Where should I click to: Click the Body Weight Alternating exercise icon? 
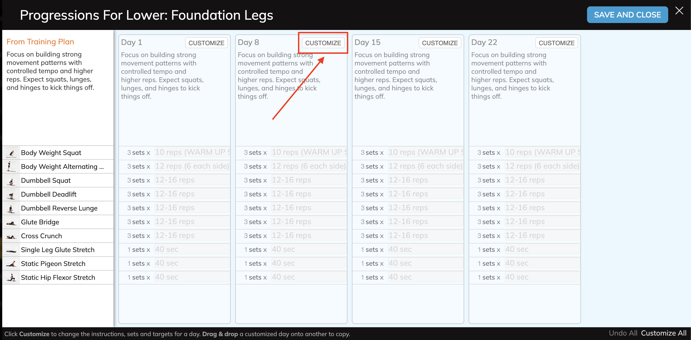(x=11, y=166)
